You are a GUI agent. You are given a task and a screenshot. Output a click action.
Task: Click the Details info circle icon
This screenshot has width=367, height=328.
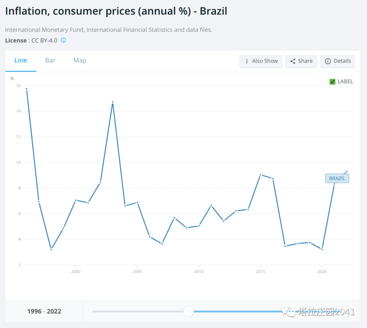(328, 61)
